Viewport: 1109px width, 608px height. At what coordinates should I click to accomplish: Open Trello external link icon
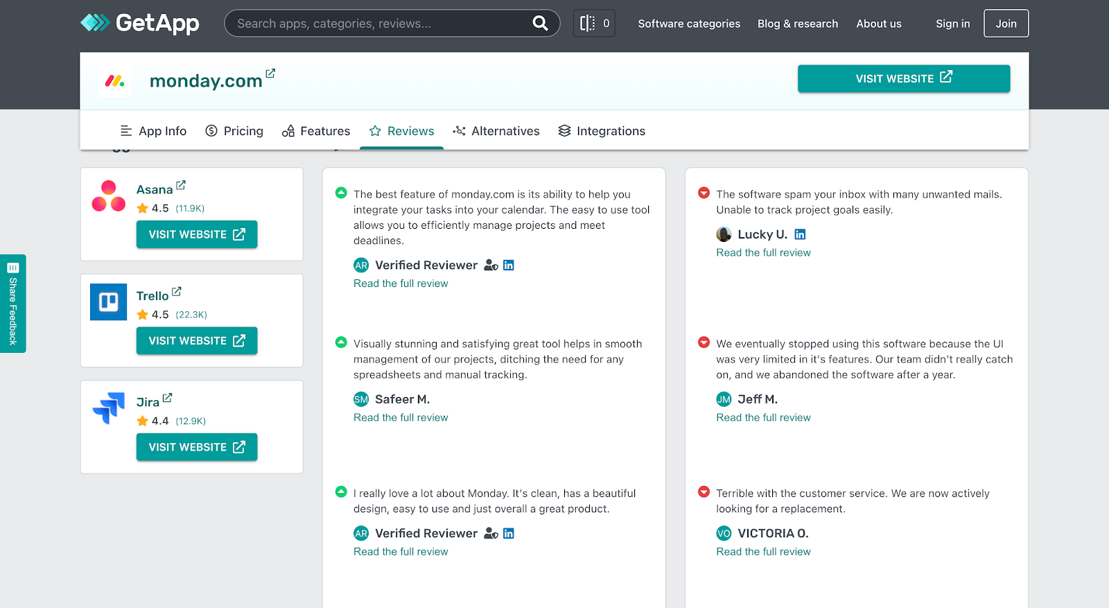click(177, 291)
